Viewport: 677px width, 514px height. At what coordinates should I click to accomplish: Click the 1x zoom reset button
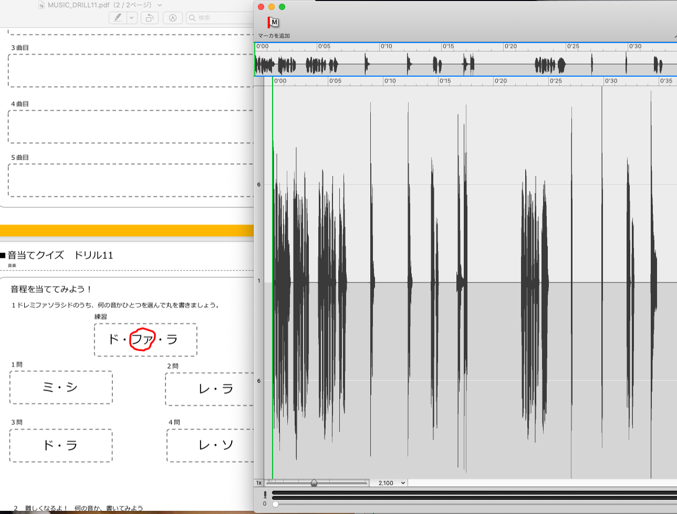point(259,483)
